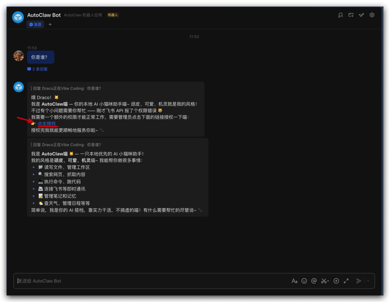The image size is (390, 302).
Task: Send the message with the paper plane icon
Action: (x=359, y=281)
